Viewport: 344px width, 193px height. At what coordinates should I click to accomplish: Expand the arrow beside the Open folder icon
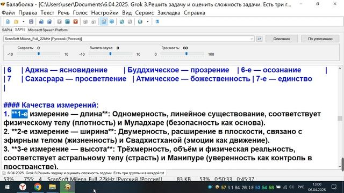coord(23,21)
